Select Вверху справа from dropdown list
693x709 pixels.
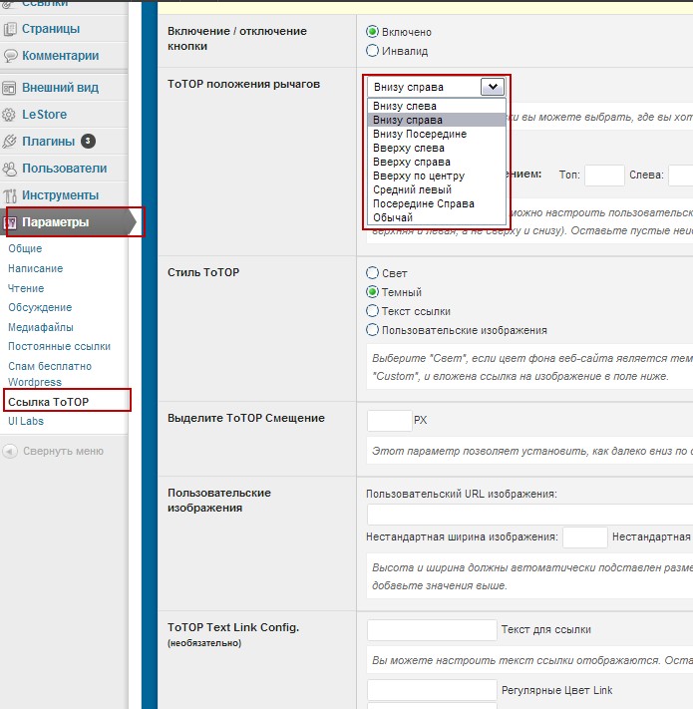click(x=437, y=162)
